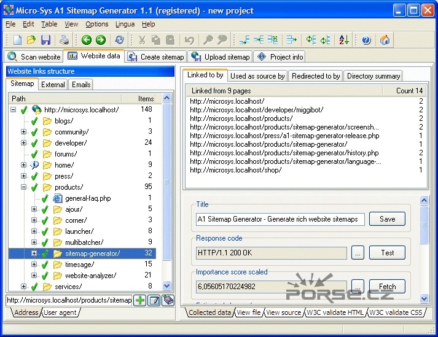Navigate back with green left arrow
Viewport: 438px width, 337px height.
click(x=87, y=40)
